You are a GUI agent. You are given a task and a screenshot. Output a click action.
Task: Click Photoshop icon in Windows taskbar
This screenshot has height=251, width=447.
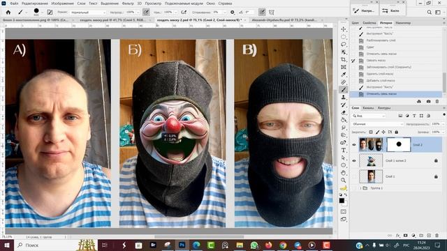[182, 245]
